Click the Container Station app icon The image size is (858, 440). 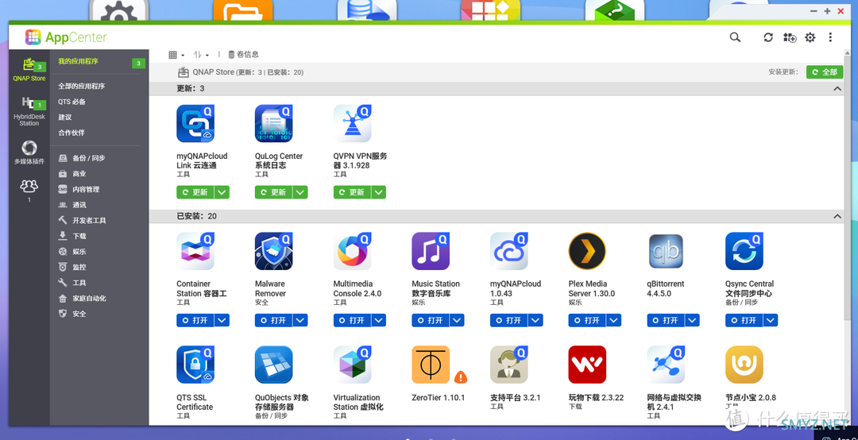[195, 251]
